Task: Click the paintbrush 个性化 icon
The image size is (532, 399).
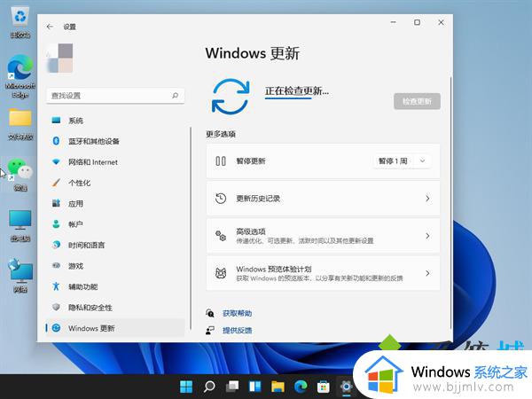Action: 56,183
